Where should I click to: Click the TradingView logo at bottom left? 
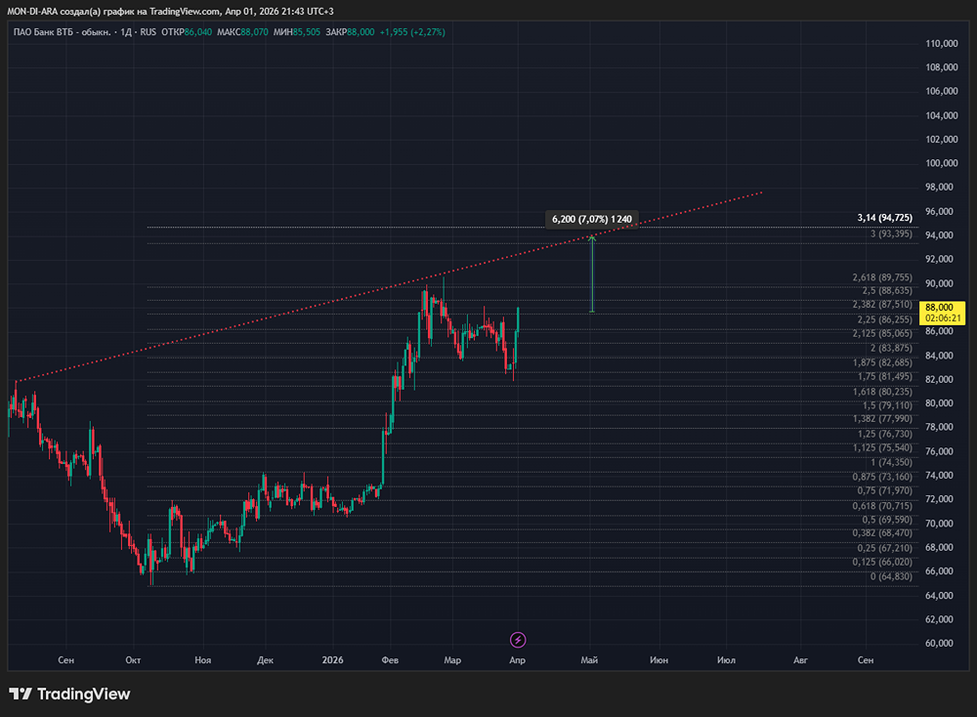coord(69,694)
